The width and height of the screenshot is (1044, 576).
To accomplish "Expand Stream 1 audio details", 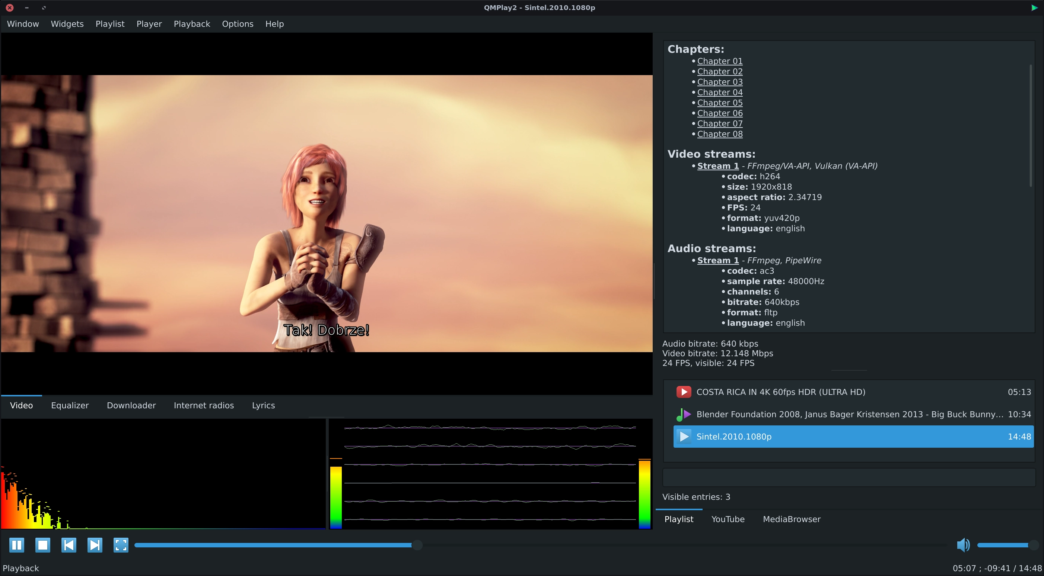I will [717, 260].
